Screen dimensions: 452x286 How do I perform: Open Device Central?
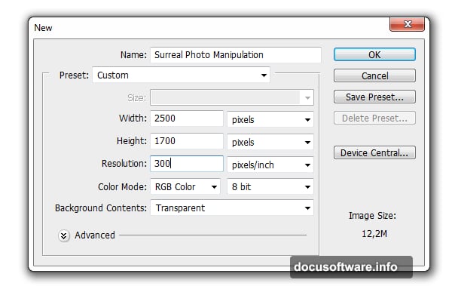pyautogui.click(x=374, y=152)
